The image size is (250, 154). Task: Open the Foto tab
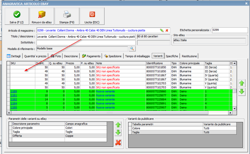(56, 56)
